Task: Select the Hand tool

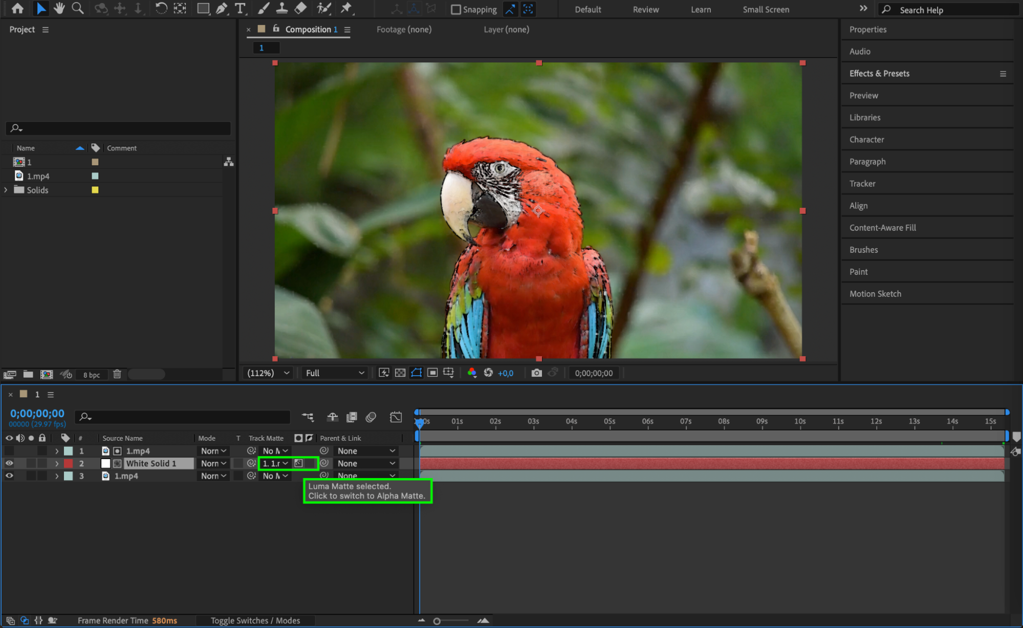Action: click(x=59, y=8)
